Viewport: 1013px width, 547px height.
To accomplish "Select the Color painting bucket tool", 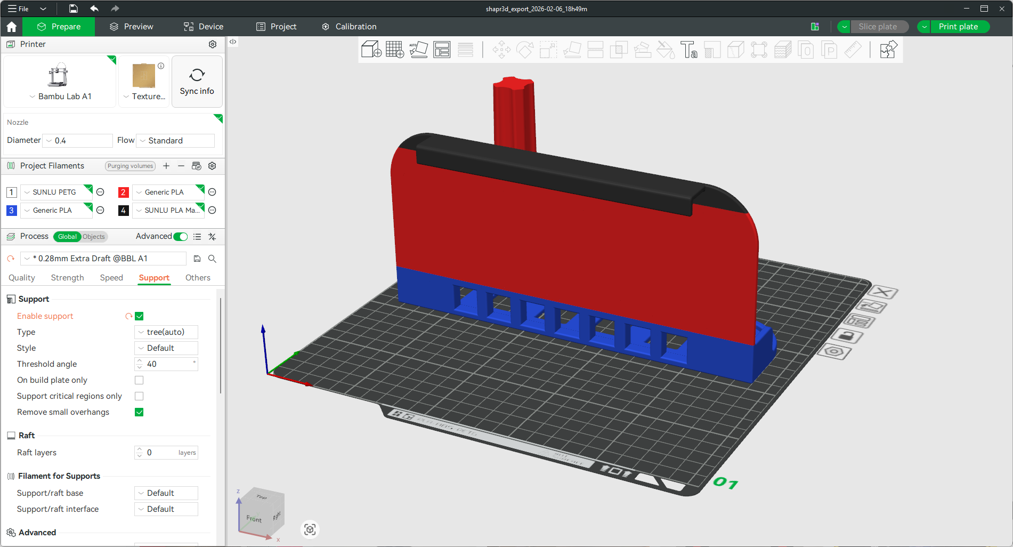I will pyautogui.click(x=666, y=50).
